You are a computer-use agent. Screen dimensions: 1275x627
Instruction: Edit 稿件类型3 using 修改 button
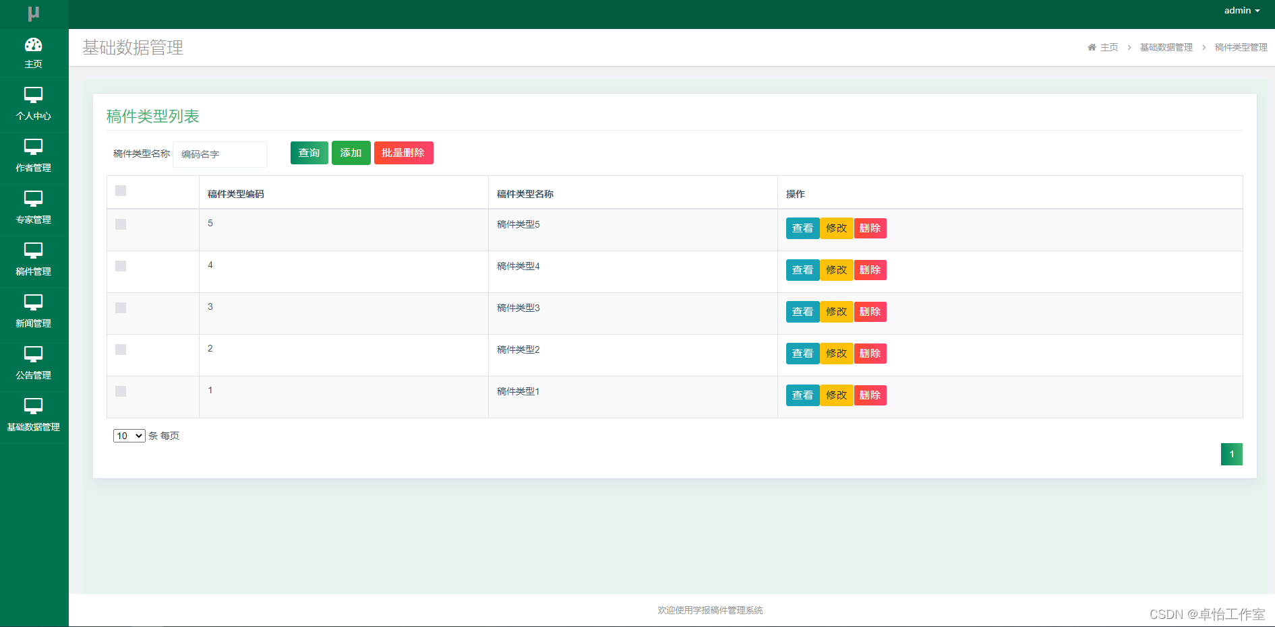pos(837,312)
